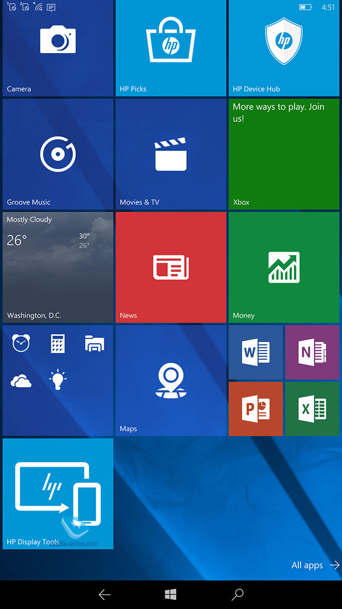Tap the SIM 1 signal status icon

(12, 7)
